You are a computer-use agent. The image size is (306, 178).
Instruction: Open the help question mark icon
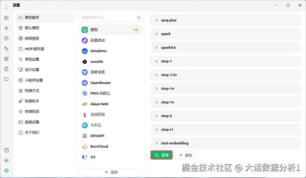6,150
